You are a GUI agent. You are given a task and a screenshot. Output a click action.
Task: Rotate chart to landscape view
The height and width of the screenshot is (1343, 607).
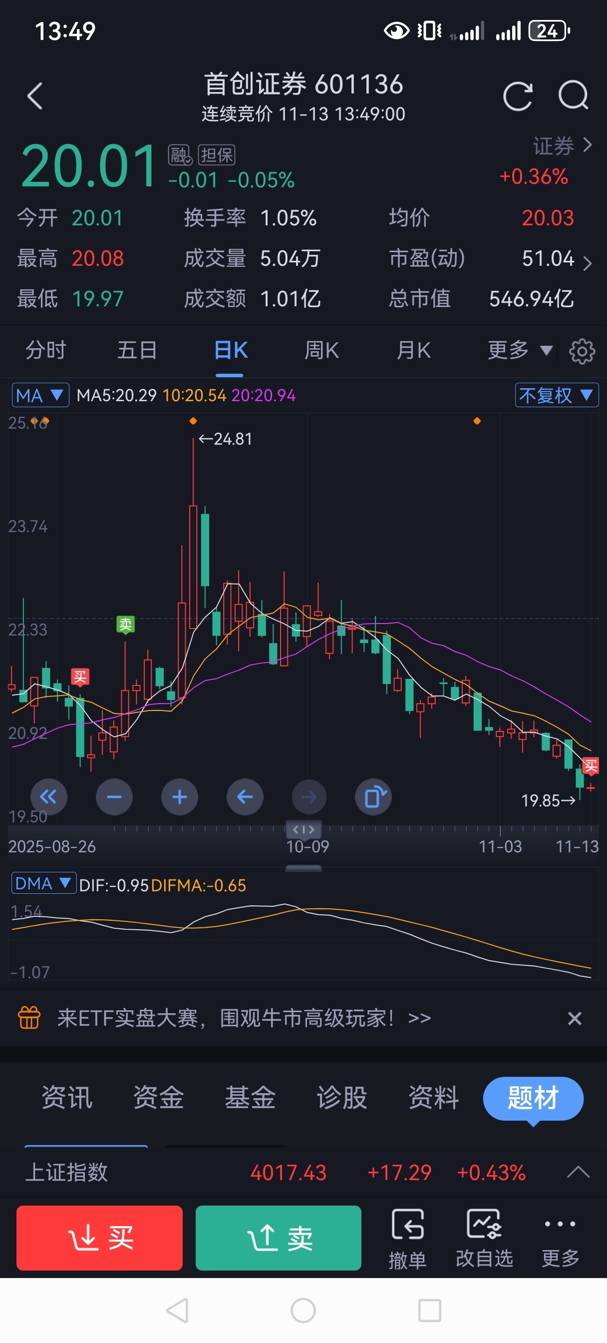tap(373, 796)
